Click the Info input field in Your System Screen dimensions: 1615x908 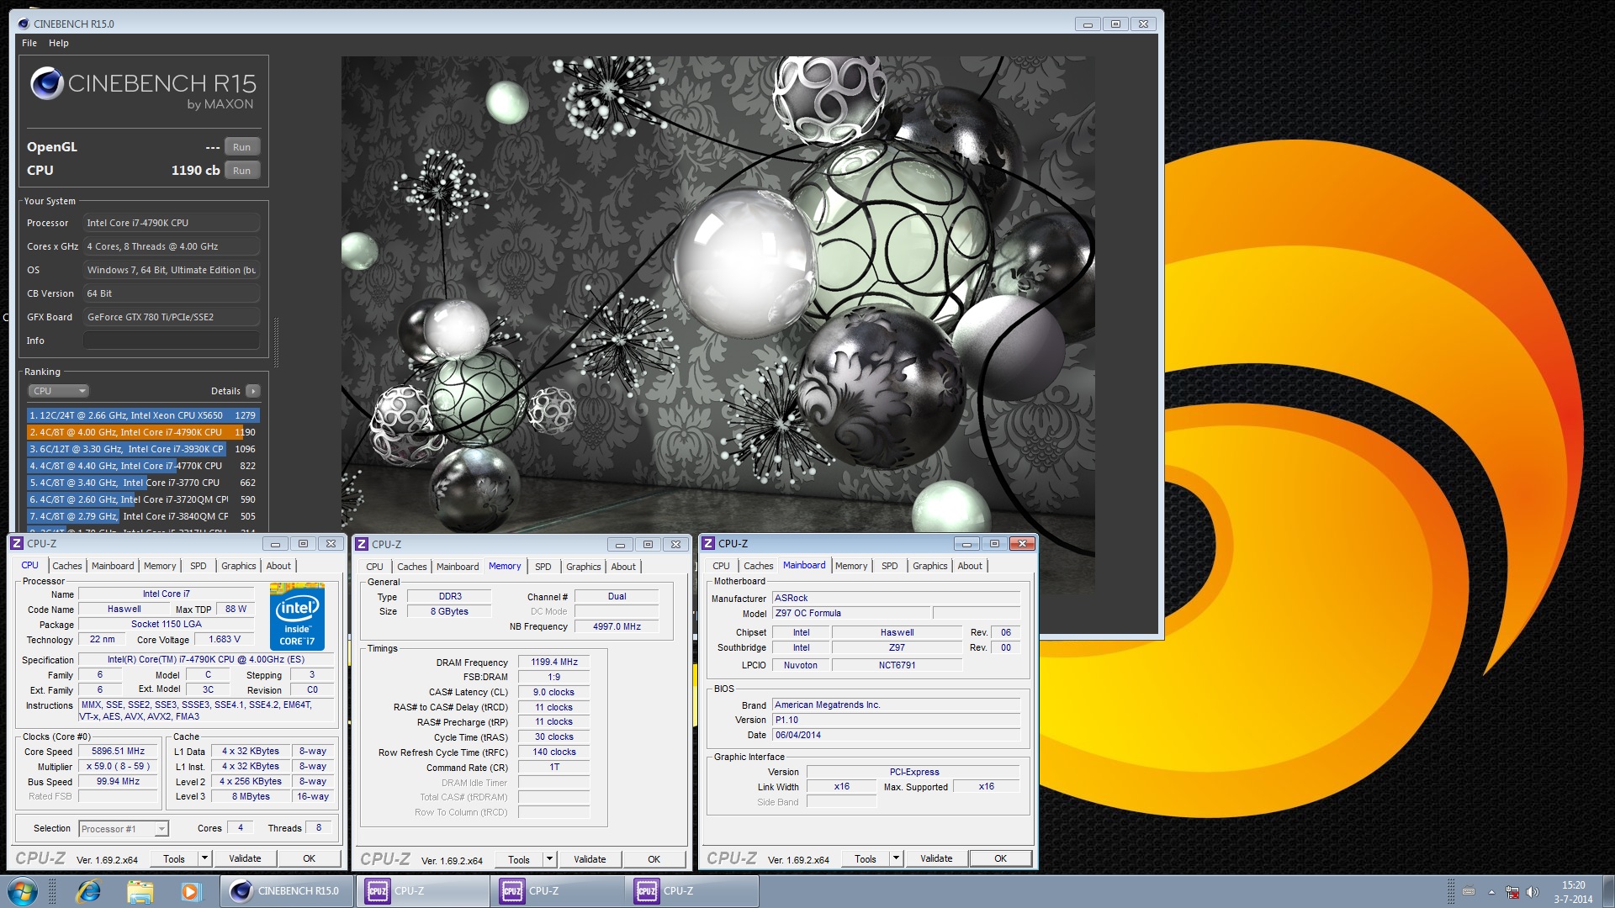(x=172, y=340)
